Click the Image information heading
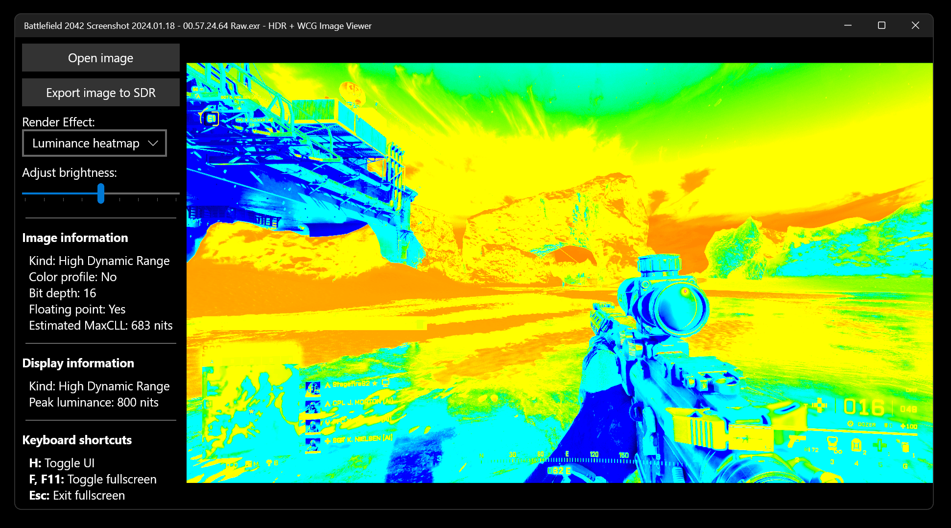 [x=75, y=238]
